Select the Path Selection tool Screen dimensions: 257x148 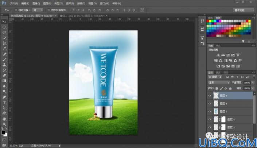pos(4,108)
